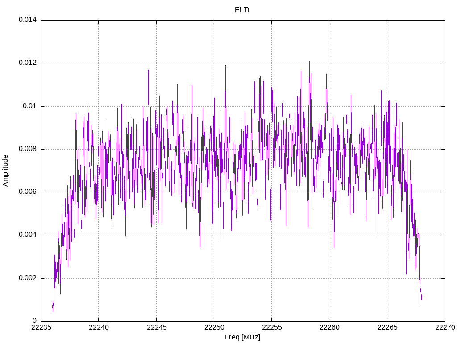Click the tallest spectrum peak above 0.012
This screenshot has width=457, height=343.
(x=309, y=62)
